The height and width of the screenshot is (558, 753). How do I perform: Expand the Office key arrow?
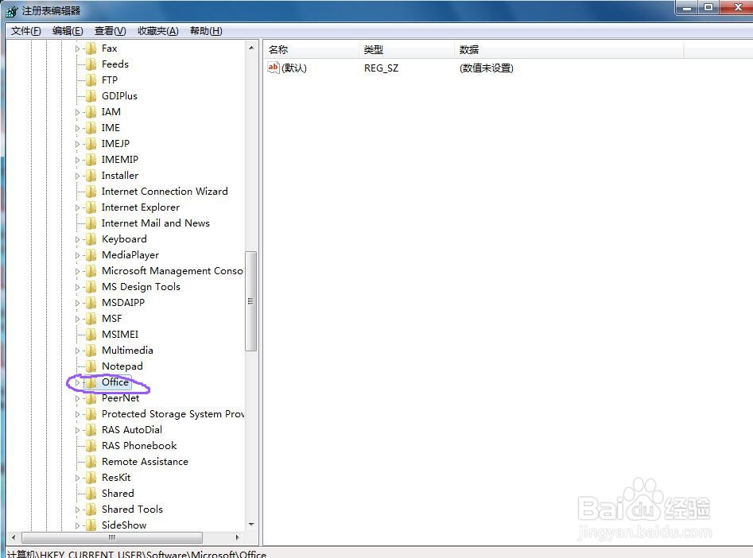pyautogui.click(x=77, y=382)
